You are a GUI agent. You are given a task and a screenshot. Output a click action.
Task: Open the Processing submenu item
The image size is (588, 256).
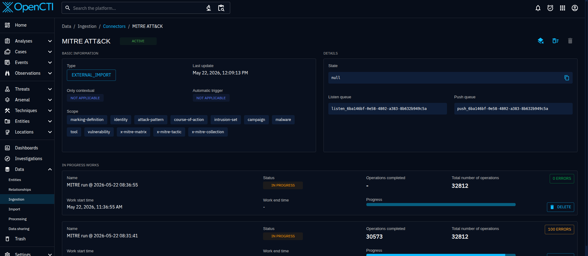[27, 219]
